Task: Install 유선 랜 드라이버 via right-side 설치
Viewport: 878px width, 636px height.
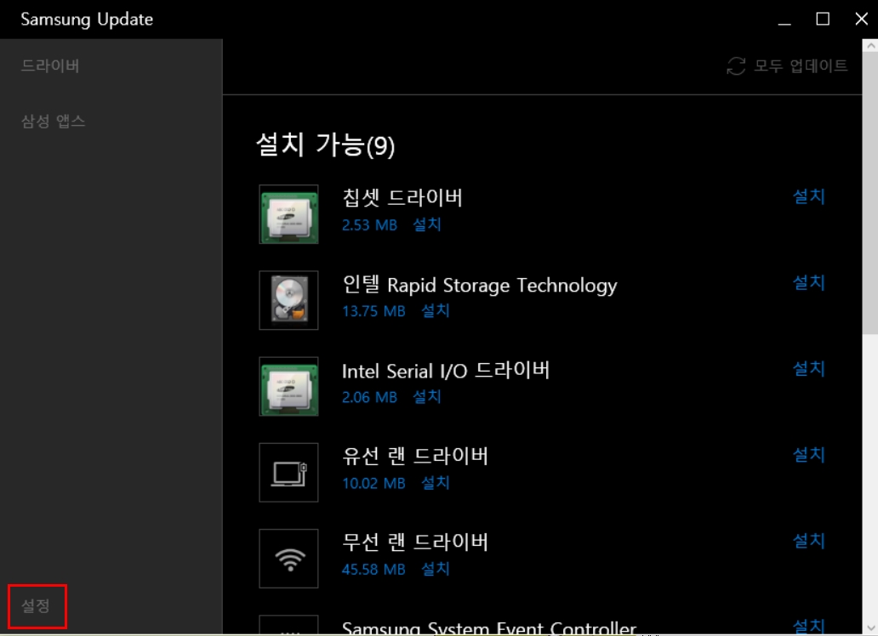Action: pyautogui.click(x=809, y=455)
